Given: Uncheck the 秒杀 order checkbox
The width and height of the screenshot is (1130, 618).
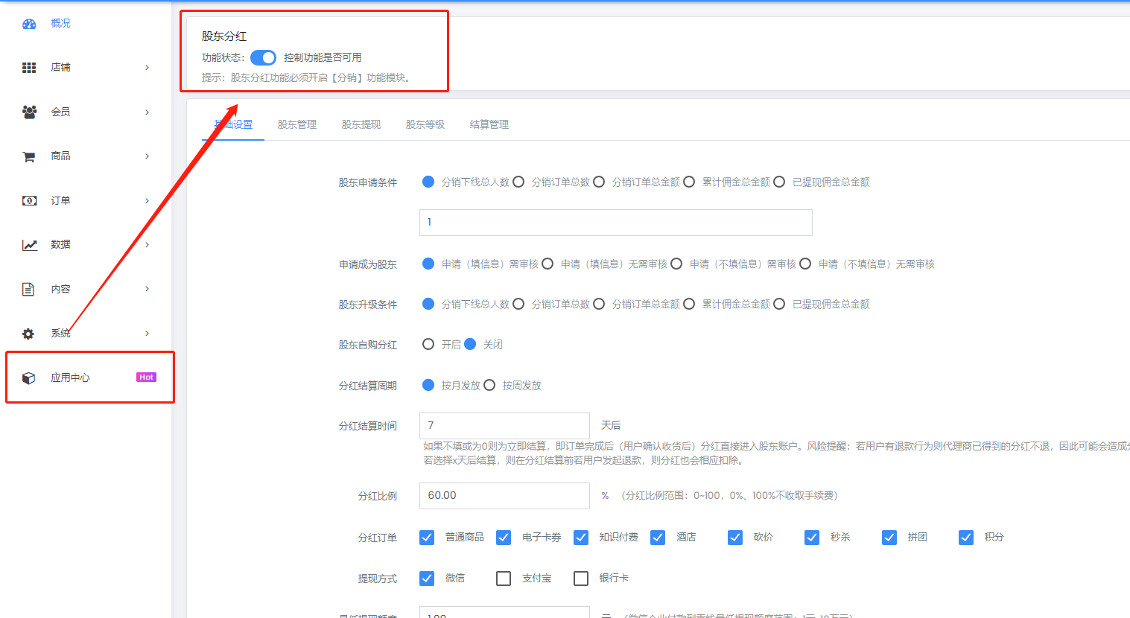Looking at the screenshot, I should (812, 538).
